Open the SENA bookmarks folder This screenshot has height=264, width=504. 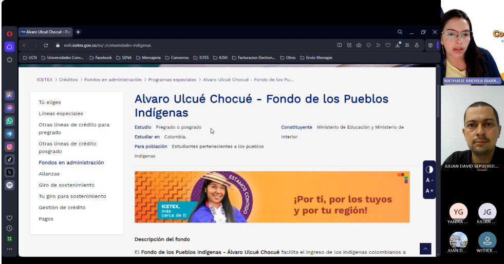coord(123,58)
